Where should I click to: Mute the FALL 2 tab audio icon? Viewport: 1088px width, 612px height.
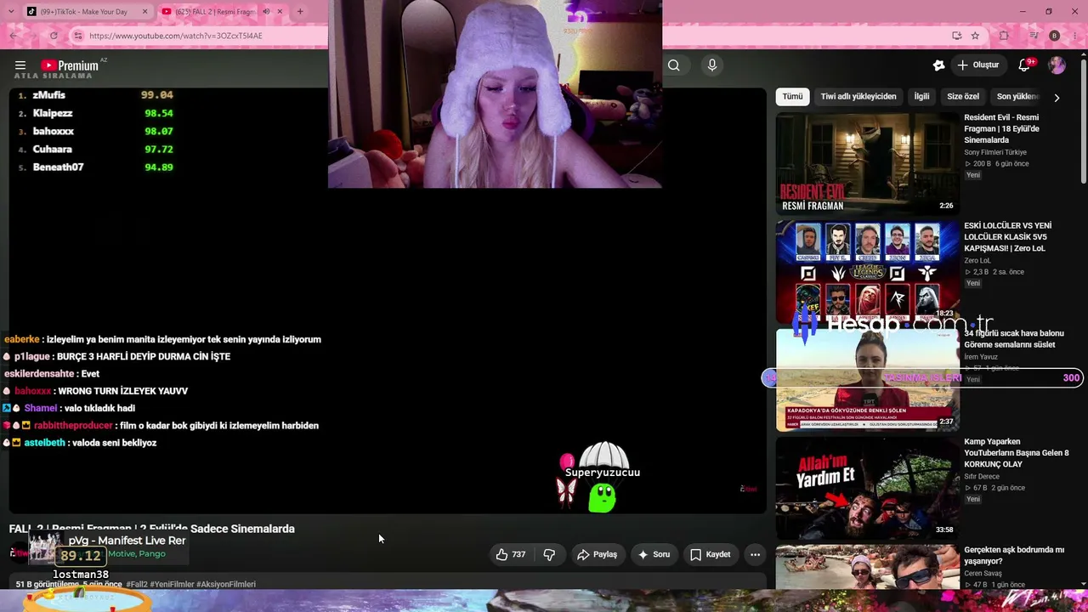tap(265, 12)
